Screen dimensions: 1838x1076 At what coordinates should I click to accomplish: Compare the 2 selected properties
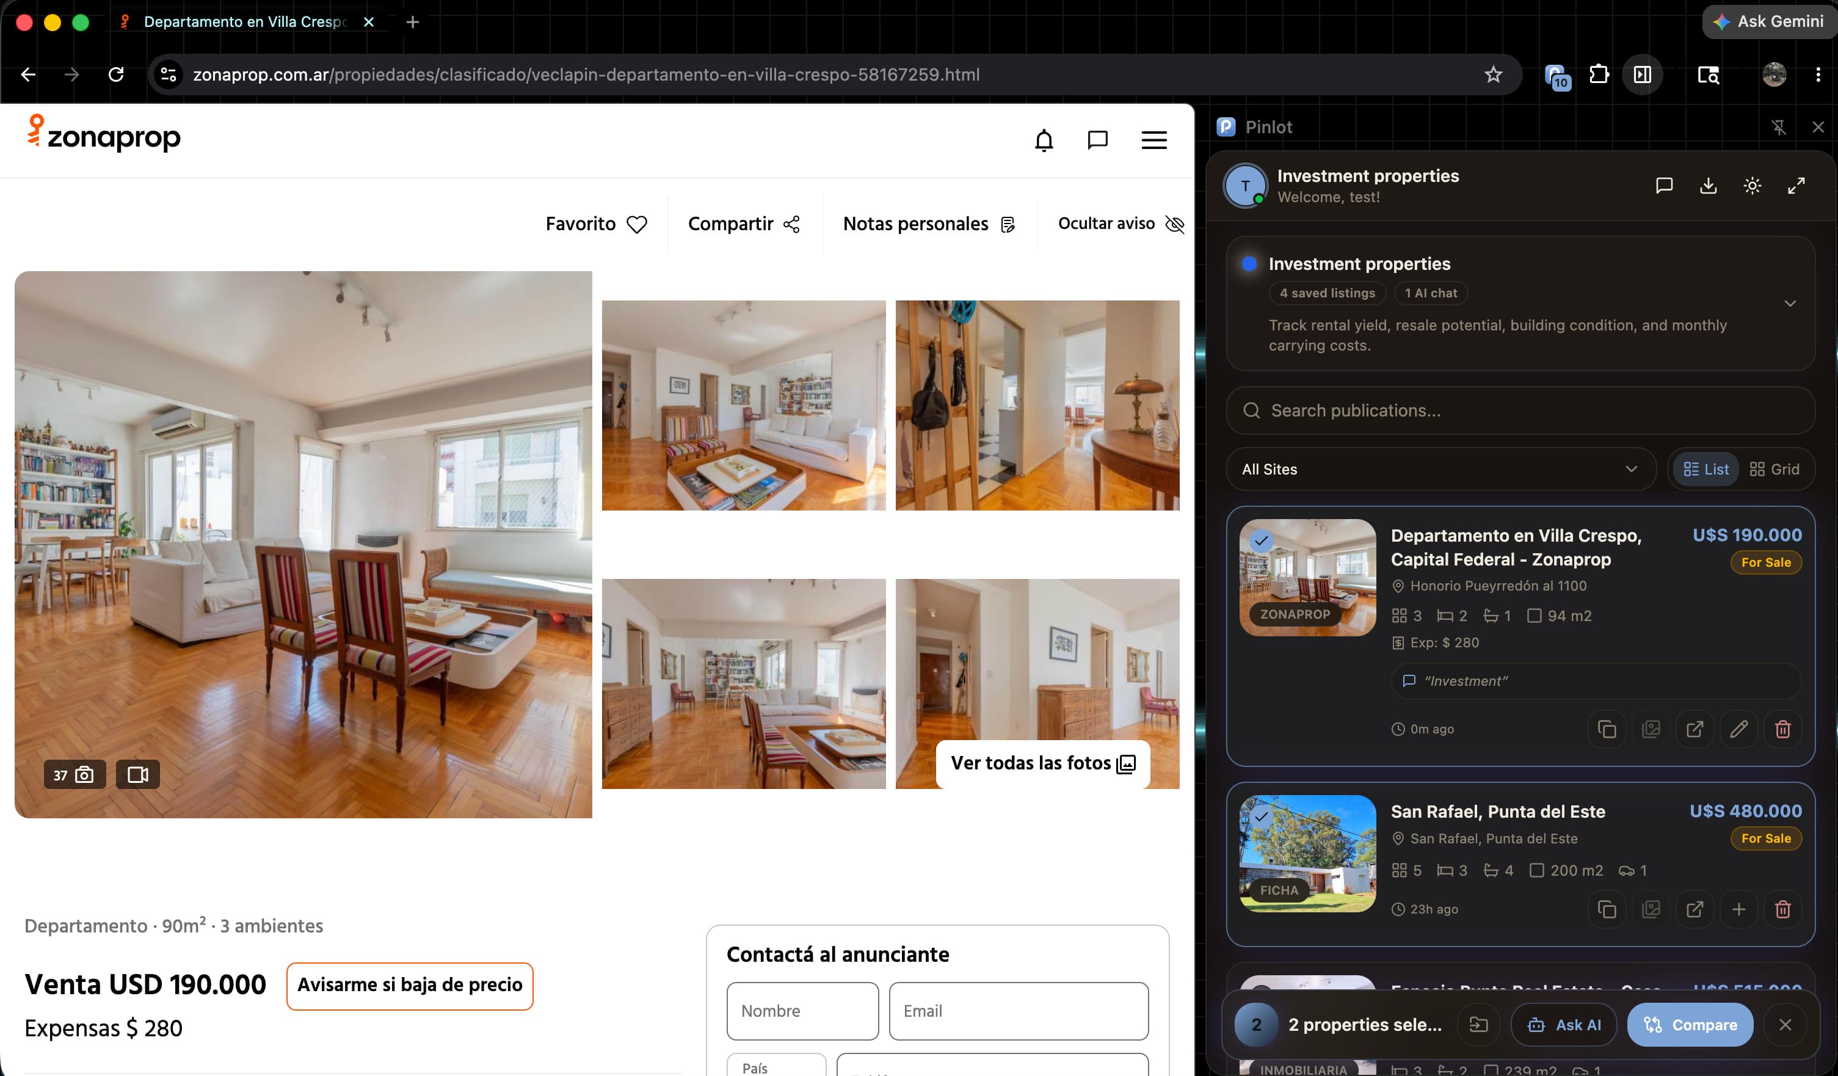[x=1690, y=1025]
